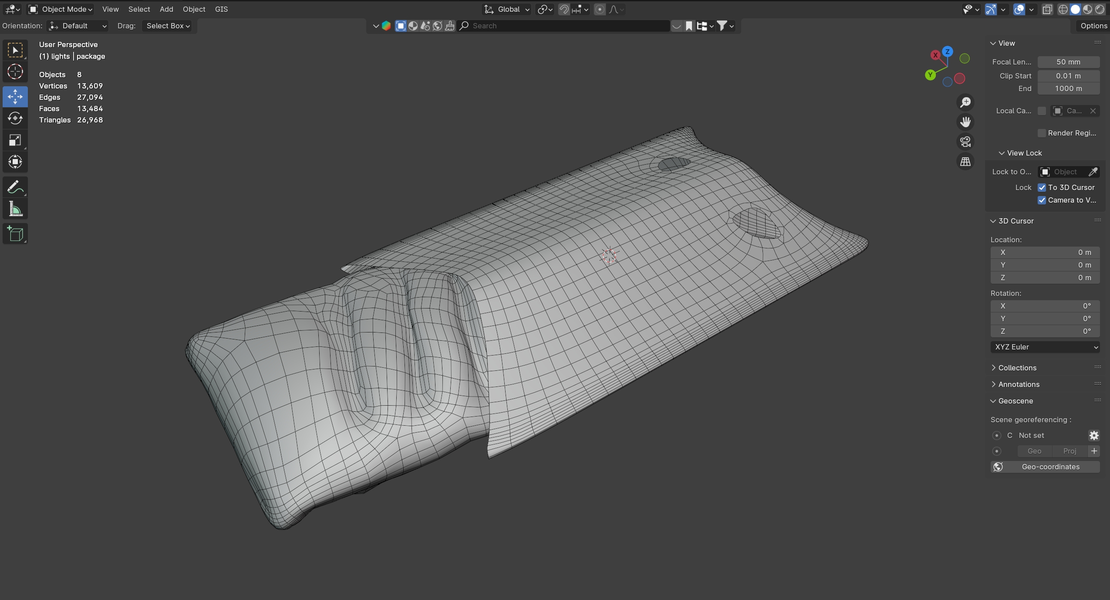Select the Annotate pencil tool
Viewport: 1110px width, 600px height.
[15, 187]
